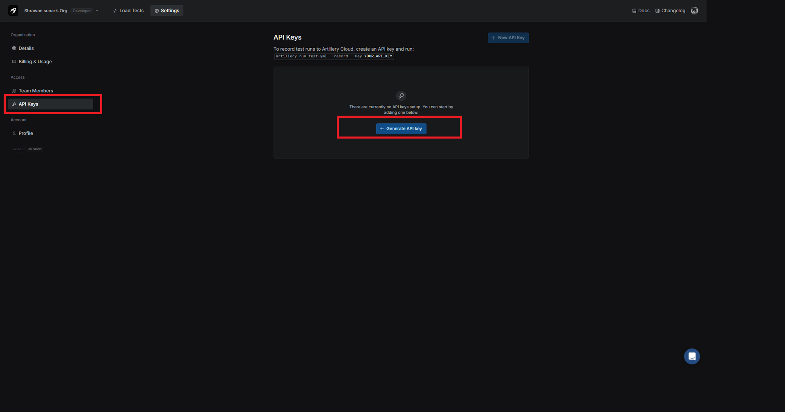Screen dimensions: 785x412
Task: Select the artillery run command snippet
Action: pos(334,56)
